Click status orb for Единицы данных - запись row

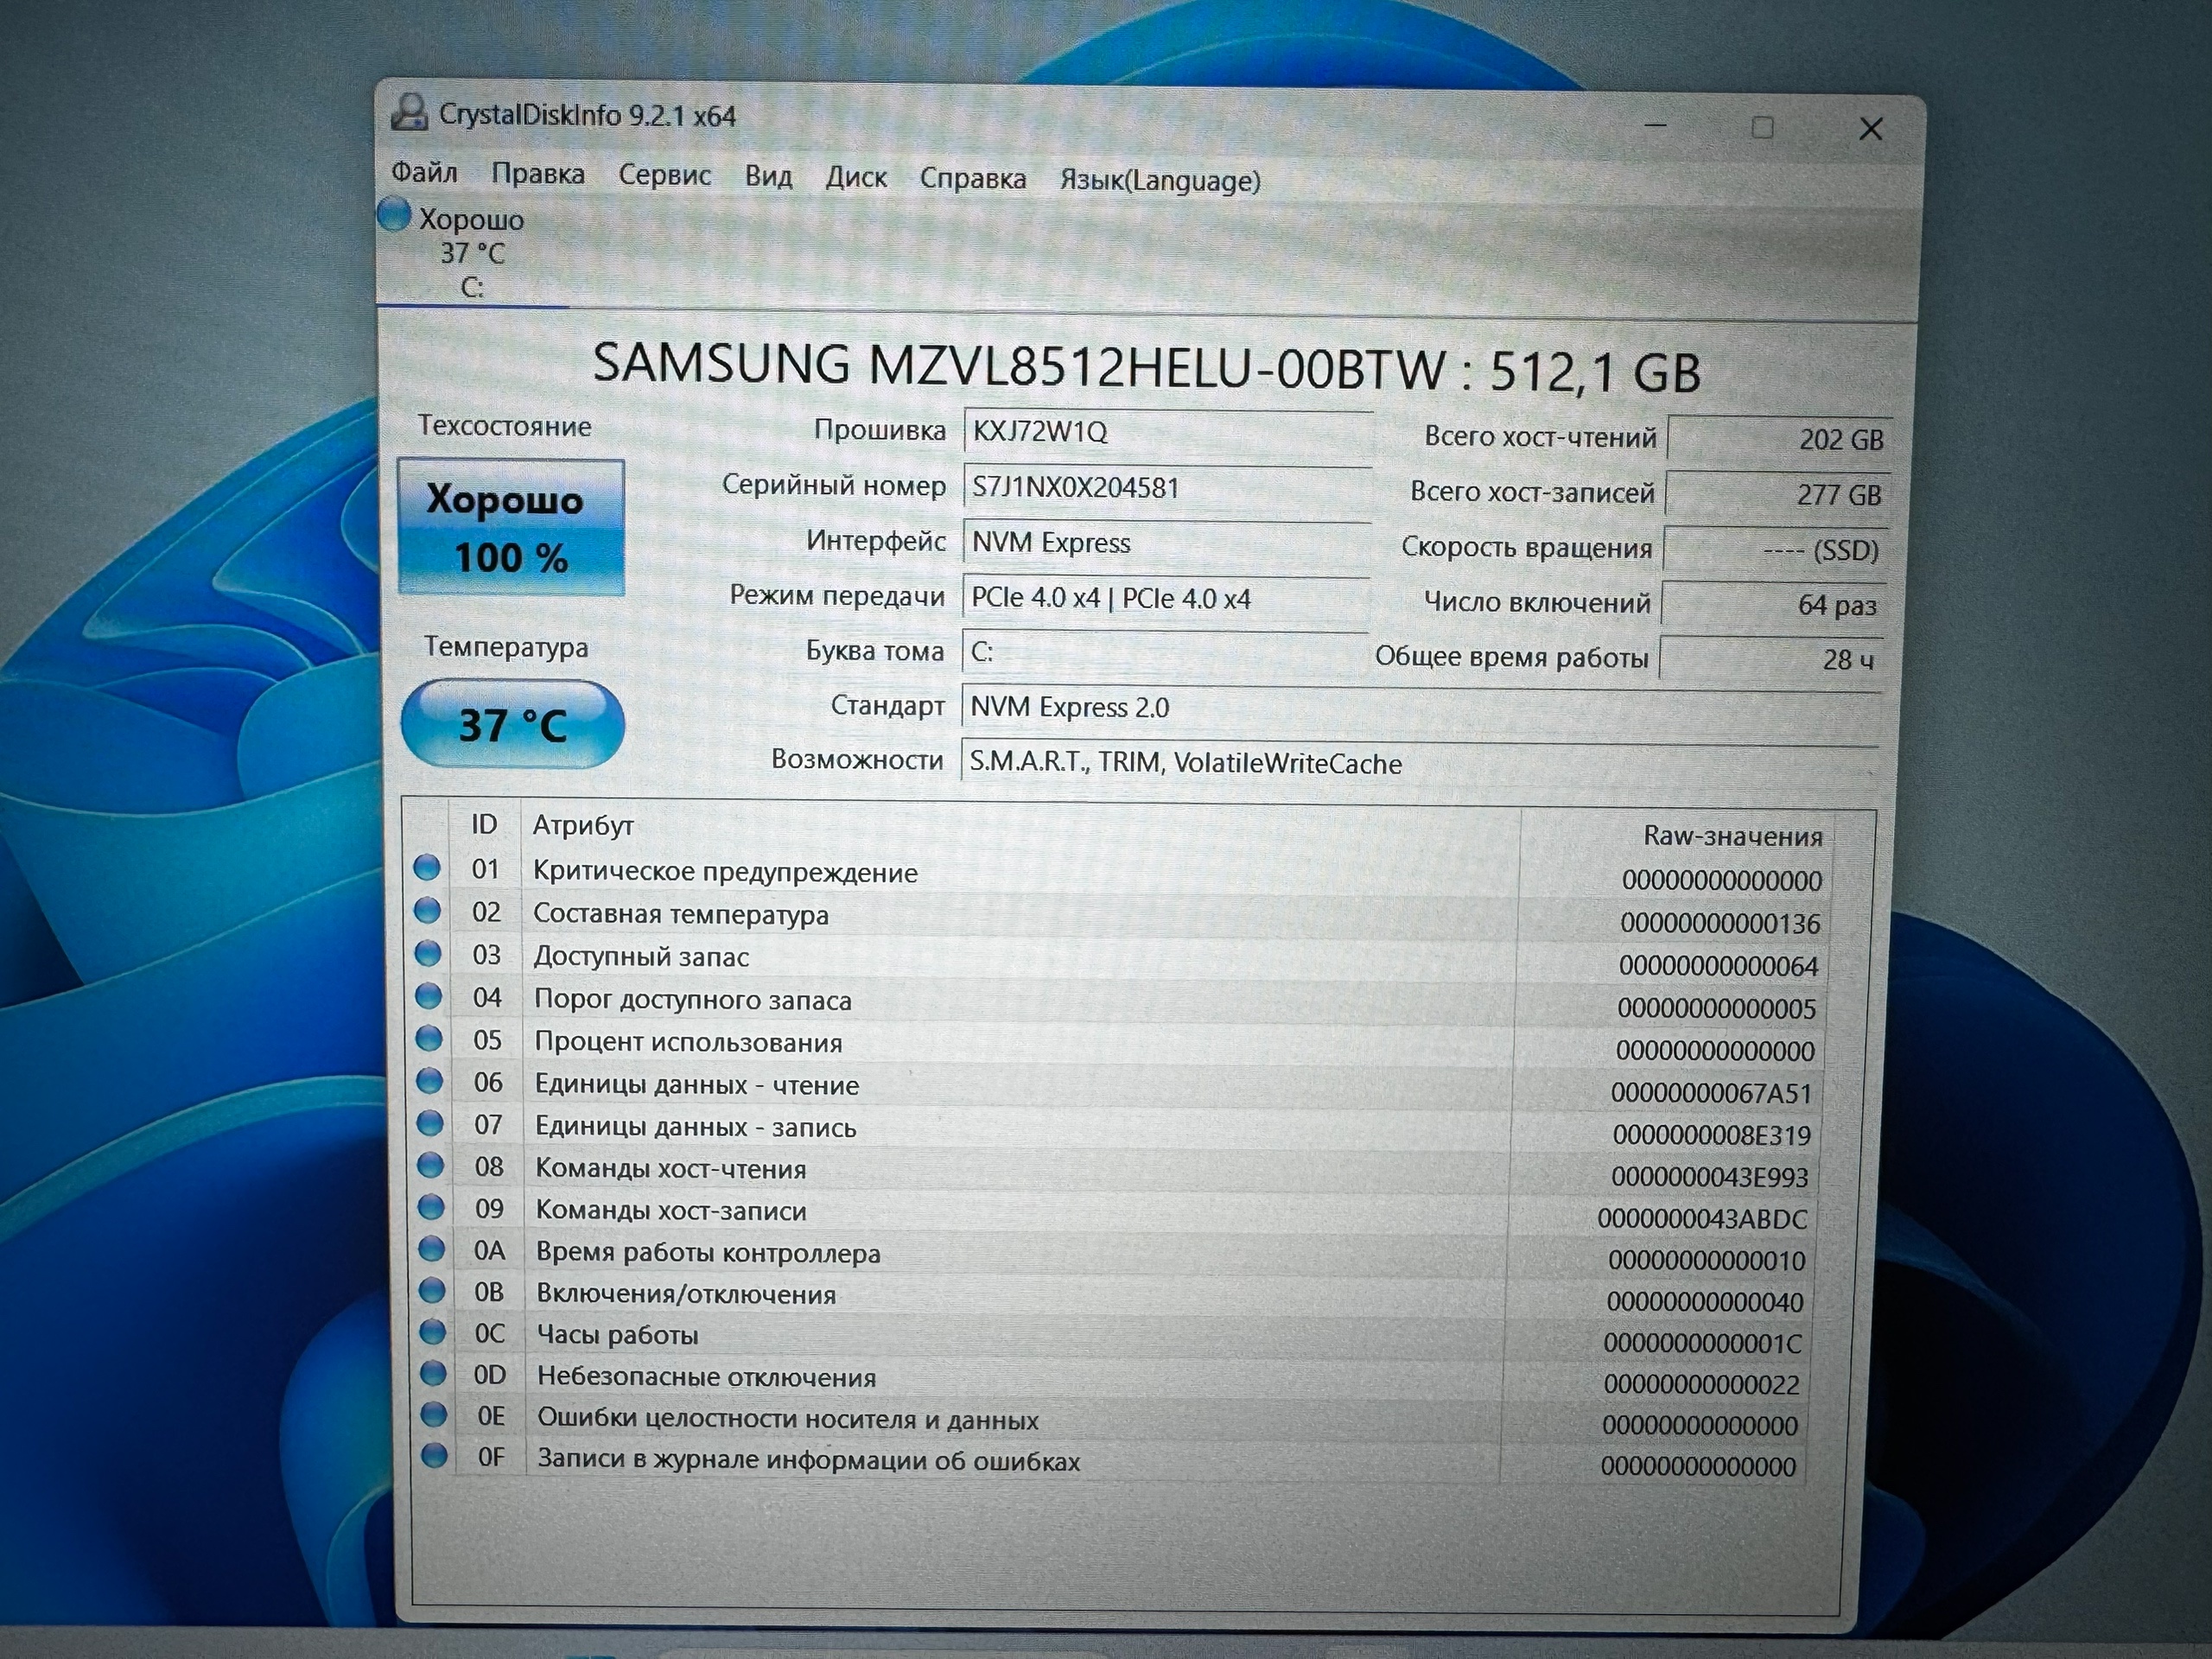point(430,1123)
